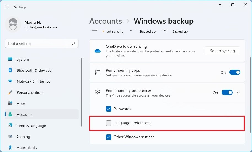Image resolution: width=252 pixels, height=152 pixels.
Task: Click the search magnifier icon
Action: pyautogui.click(x=73, y=44)
